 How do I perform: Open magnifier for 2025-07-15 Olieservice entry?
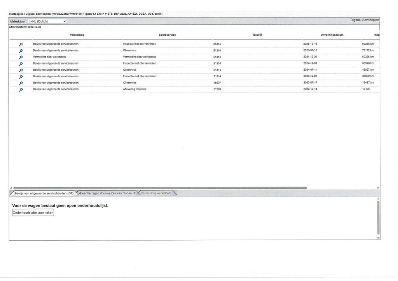point(21,51)
